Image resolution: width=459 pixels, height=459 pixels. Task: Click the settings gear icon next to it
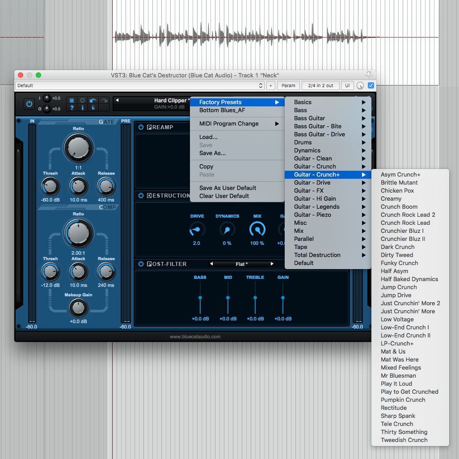pyautogui.click(x=82, y=100)
